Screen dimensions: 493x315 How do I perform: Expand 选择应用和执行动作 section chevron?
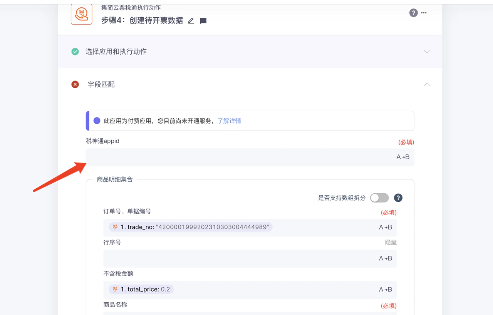427,52
